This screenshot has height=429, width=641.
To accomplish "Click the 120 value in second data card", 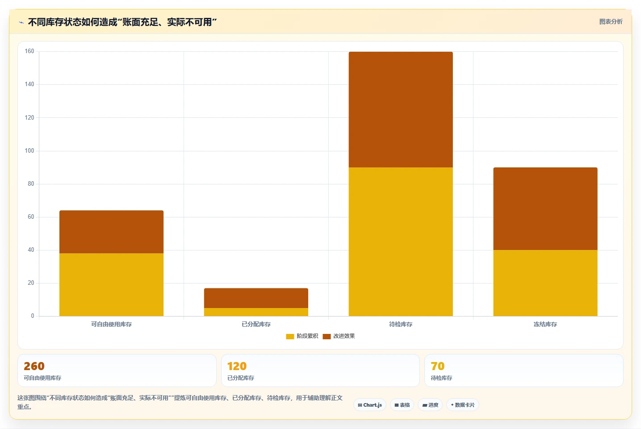I will [237, 366].
